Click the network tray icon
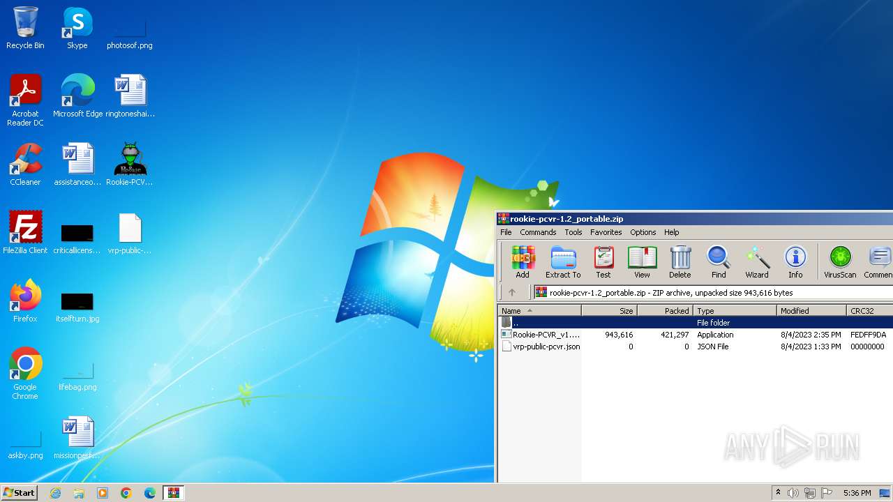The width and height of the screenshot is (893, 502). click(810, 493)
